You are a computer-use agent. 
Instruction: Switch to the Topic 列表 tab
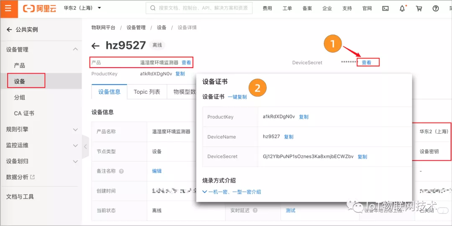click(x=147, y=92)
